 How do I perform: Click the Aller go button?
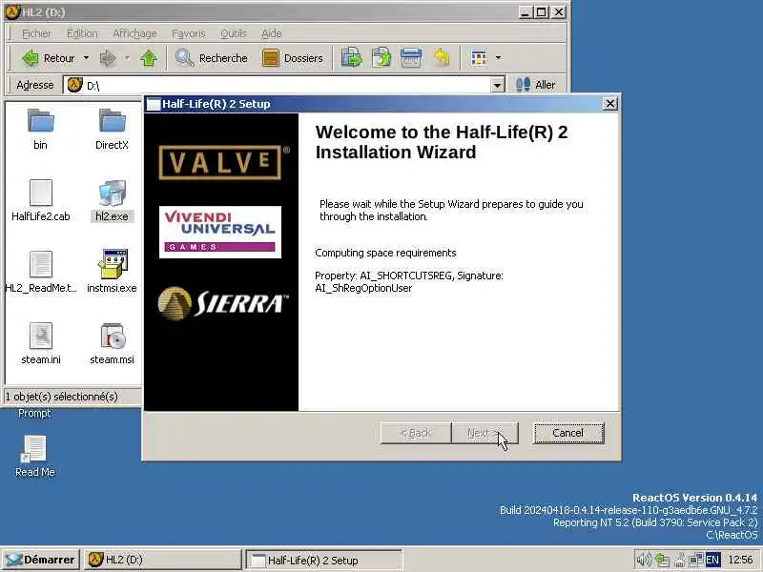[535, 85]
